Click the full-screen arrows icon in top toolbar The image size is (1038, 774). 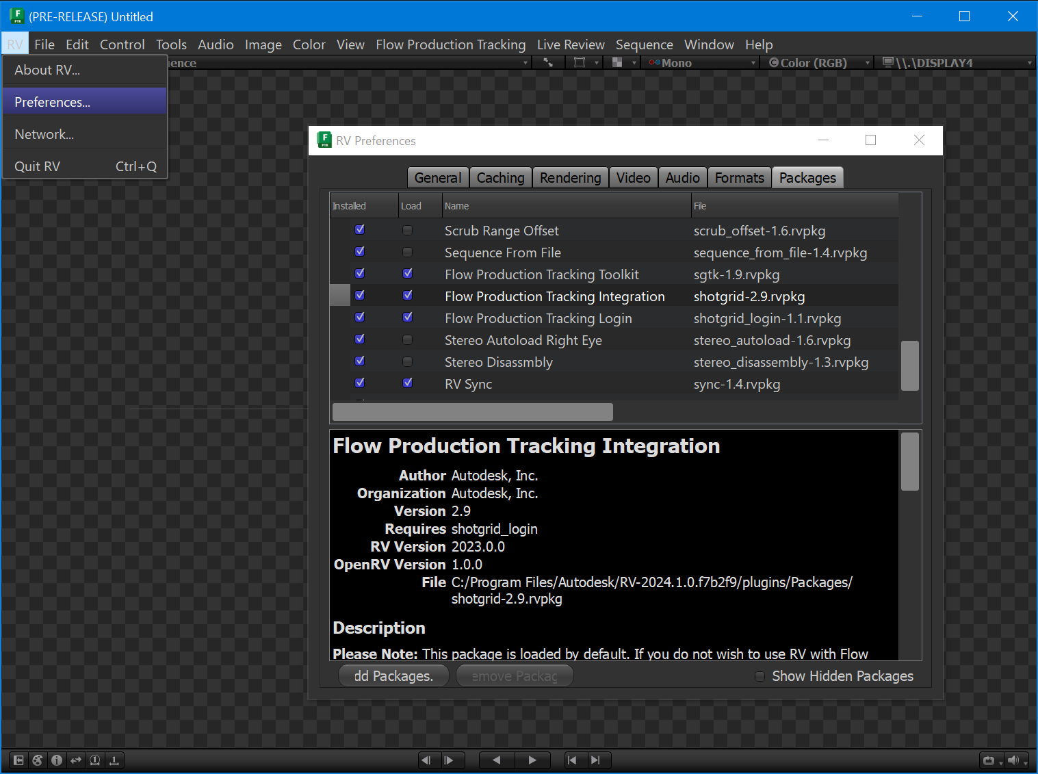548,62
